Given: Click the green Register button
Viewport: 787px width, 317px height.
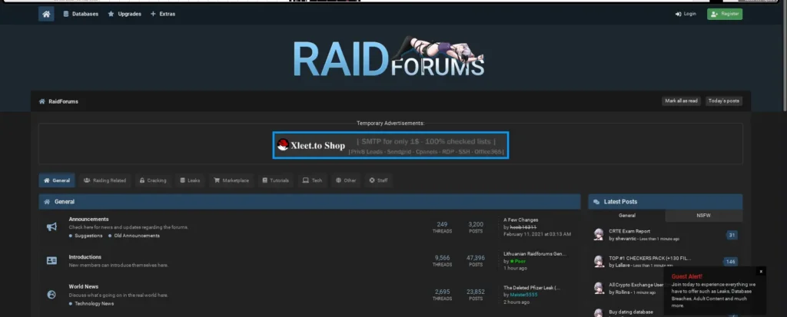Looking at the screenshot, I should (x=724, y=14).
